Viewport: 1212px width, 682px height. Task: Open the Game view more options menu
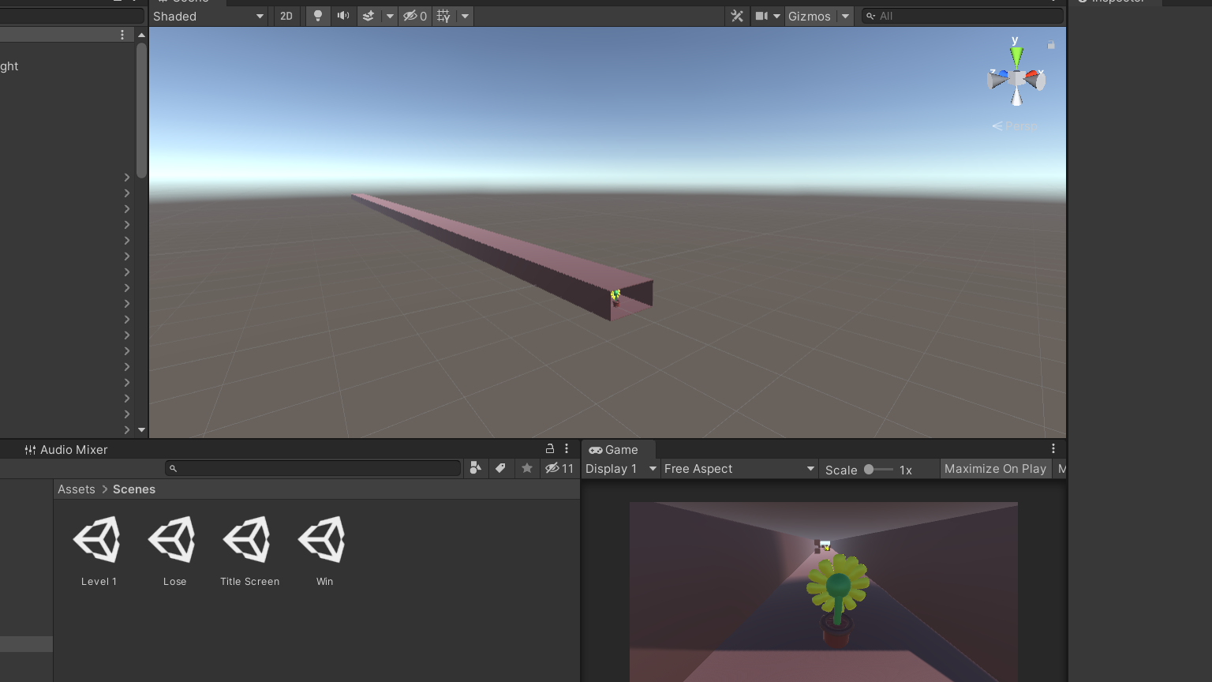(x=1053, y=448)
